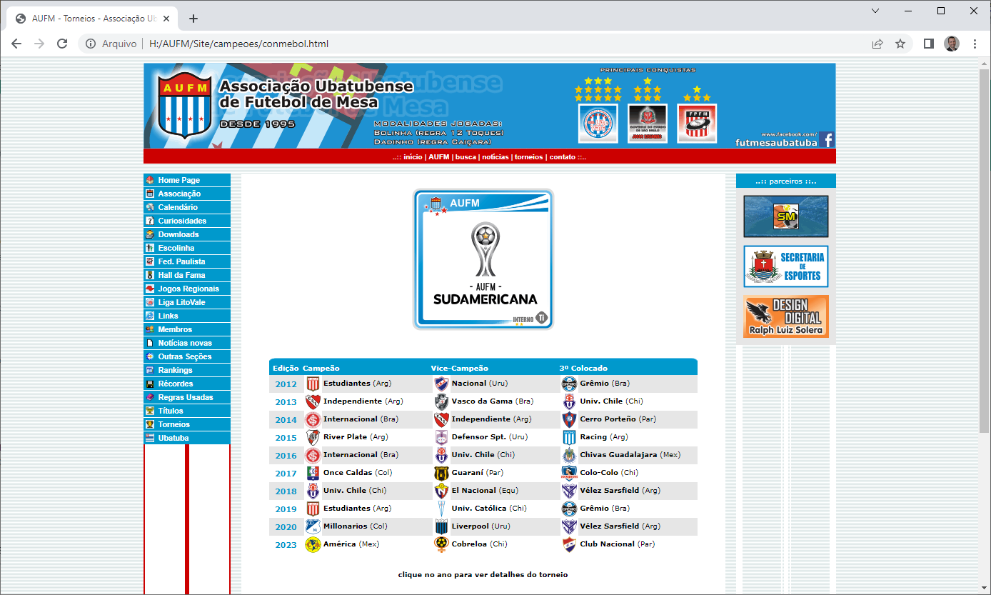The width and height of the screenshot is (991, 595).
Task: Open the Home Page sidebar menu item
Action: coord(187,180)
